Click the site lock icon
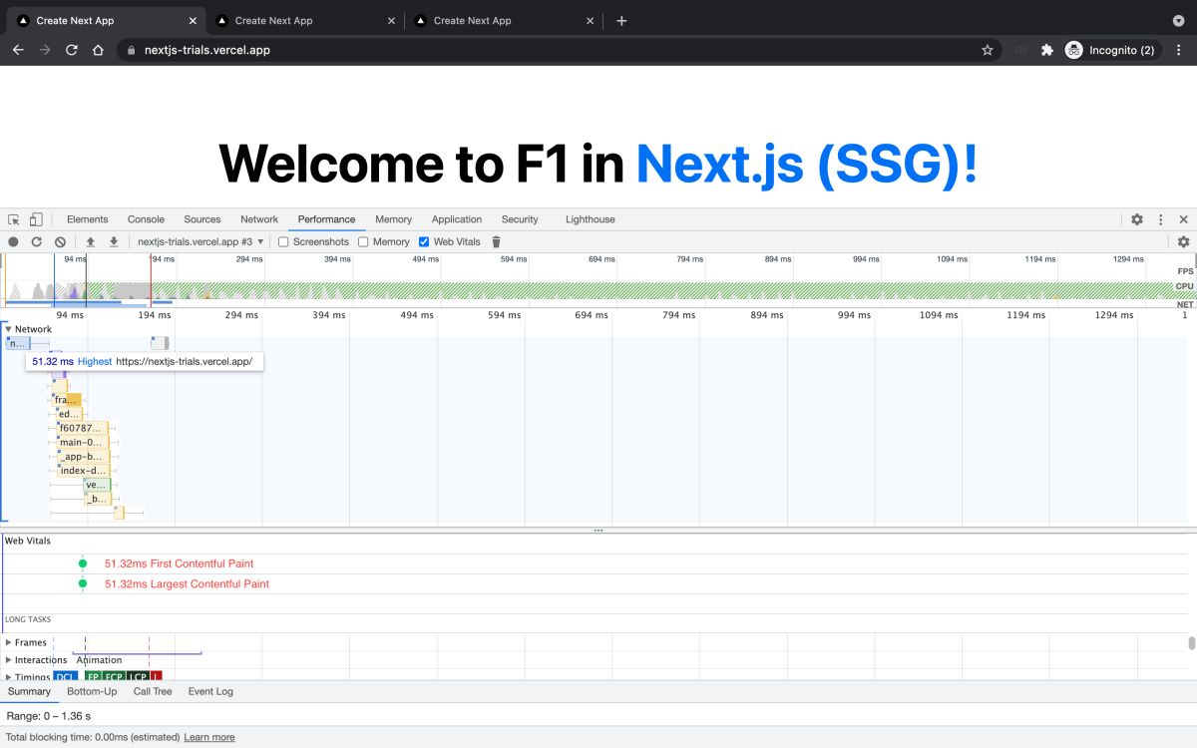This screenshot has width=1197, height=748. 130,50
